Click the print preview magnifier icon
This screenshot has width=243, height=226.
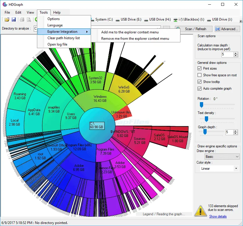tap(29, 19)
